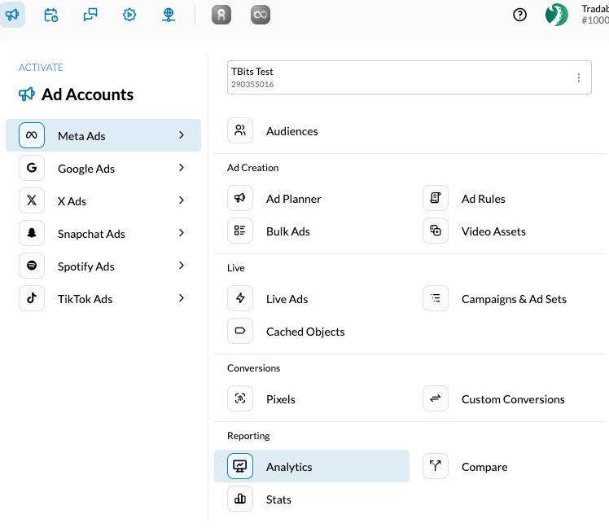Open the Audiences icon

(240, 130)
